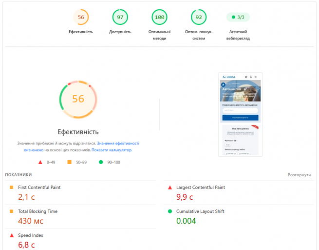Click the 430 мс value
Image resolution: width=319 pixels, height=250 pixels.
click(31, 221)
